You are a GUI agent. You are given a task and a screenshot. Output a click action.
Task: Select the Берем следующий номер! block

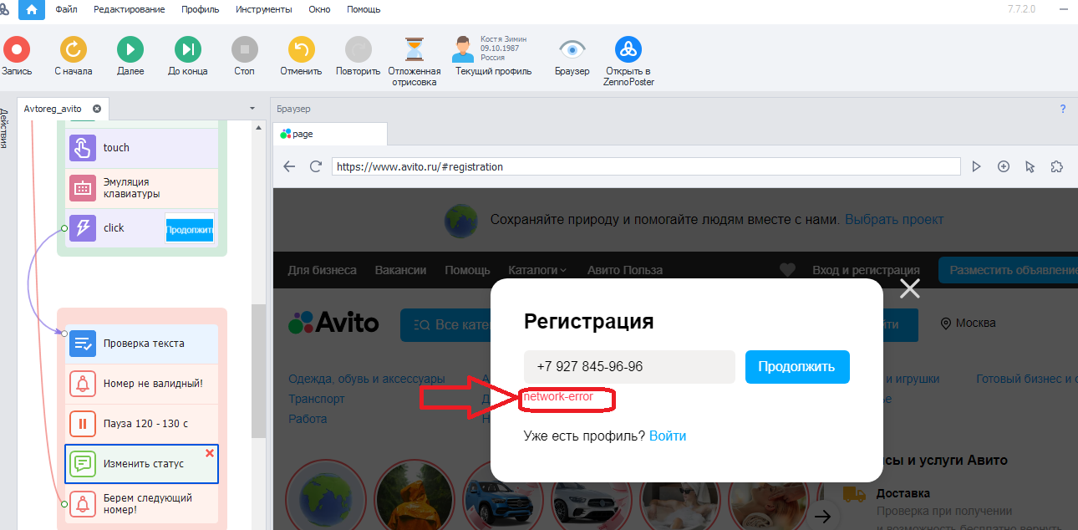point(141,504)
